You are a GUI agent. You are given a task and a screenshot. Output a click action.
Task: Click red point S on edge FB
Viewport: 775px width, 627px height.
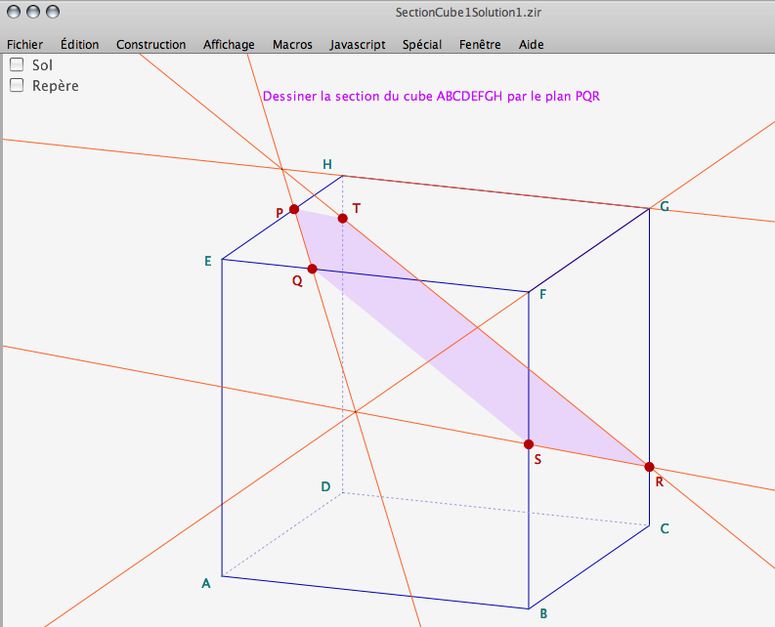coord(529,444)
